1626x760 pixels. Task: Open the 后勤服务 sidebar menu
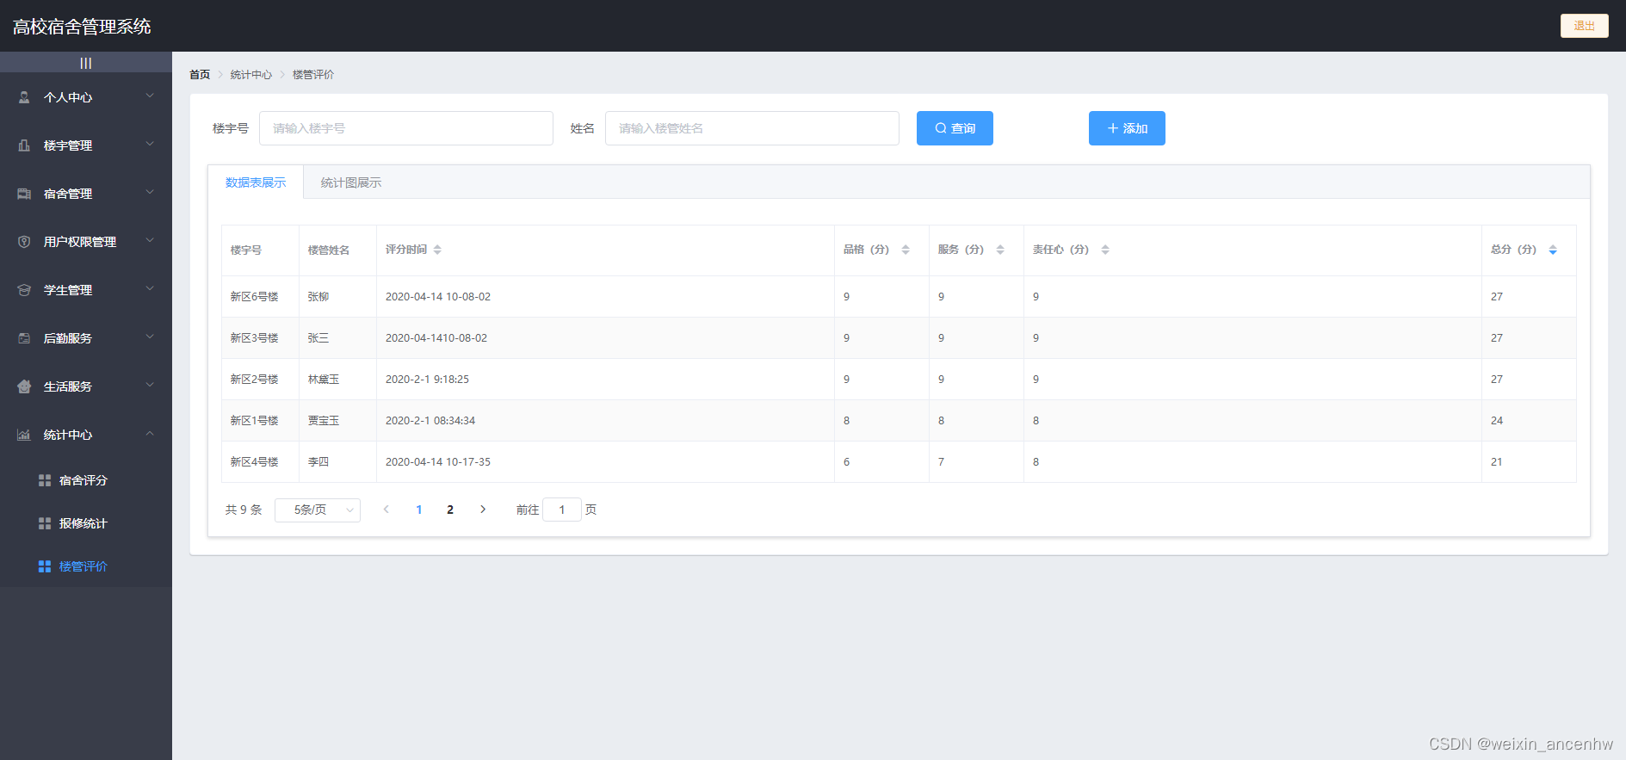86,338
